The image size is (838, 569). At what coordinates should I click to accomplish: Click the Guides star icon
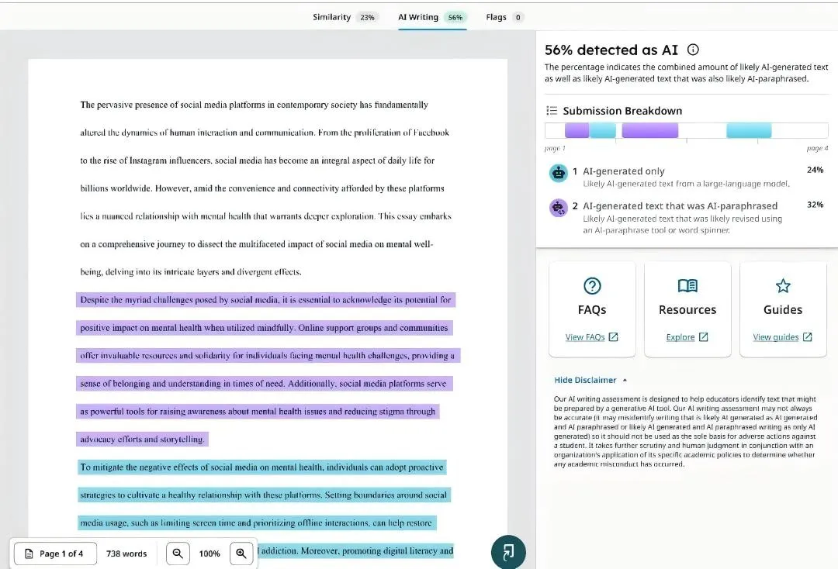783,286
